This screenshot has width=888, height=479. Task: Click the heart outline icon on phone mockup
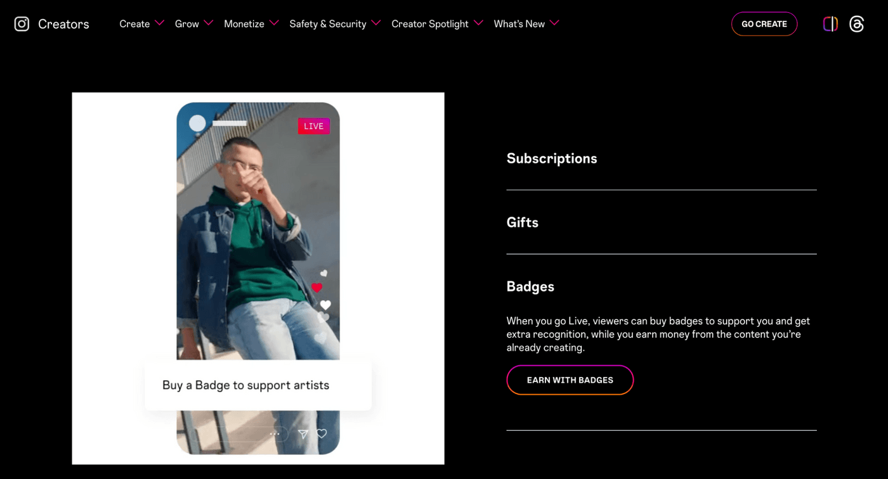pyautogui.click(x=322, y=434)
